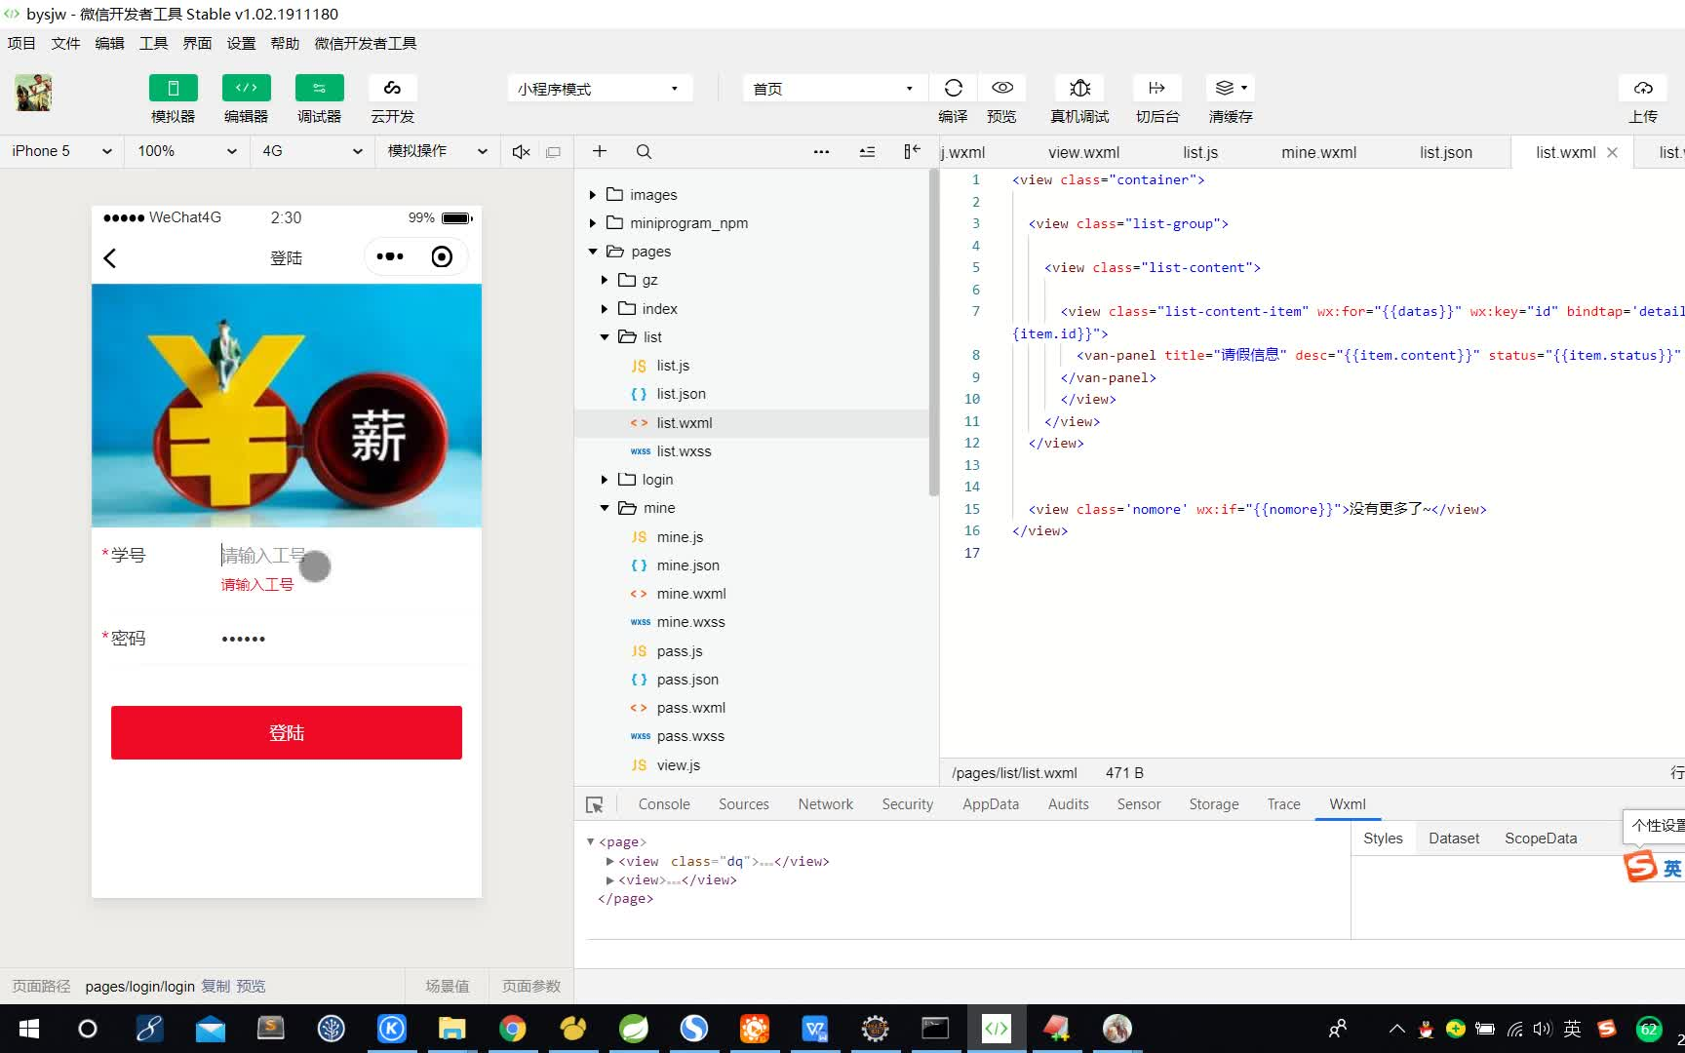
Task: Switch to the Console devtools tab
Action: pyautogui.click(x=664, y=804)
